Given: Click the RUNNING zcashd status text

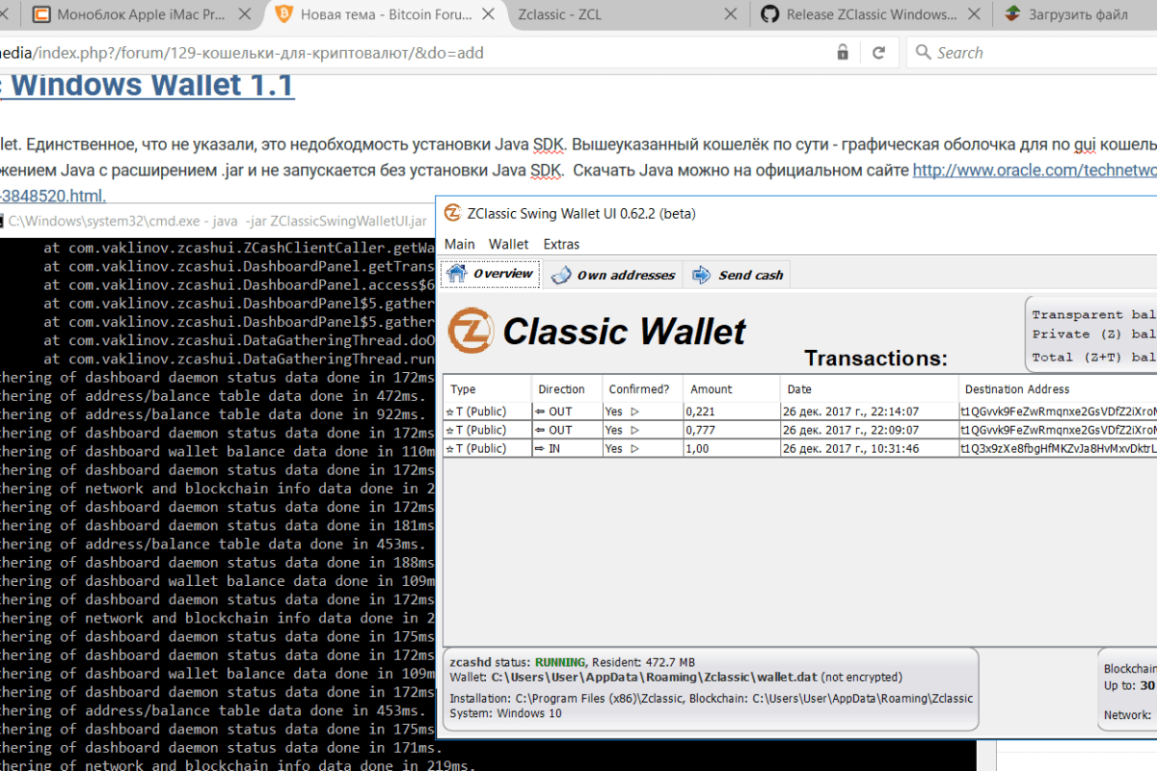Looking at the screenshot, I should (x=560, y=662).
